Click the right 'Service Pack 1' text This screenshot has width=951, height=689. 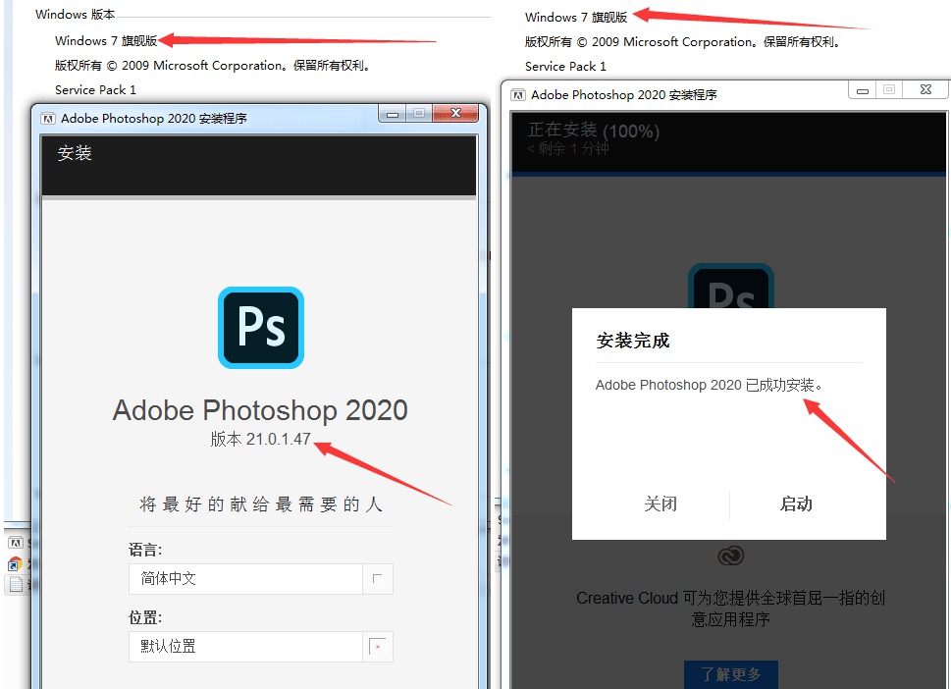[565, 66]
